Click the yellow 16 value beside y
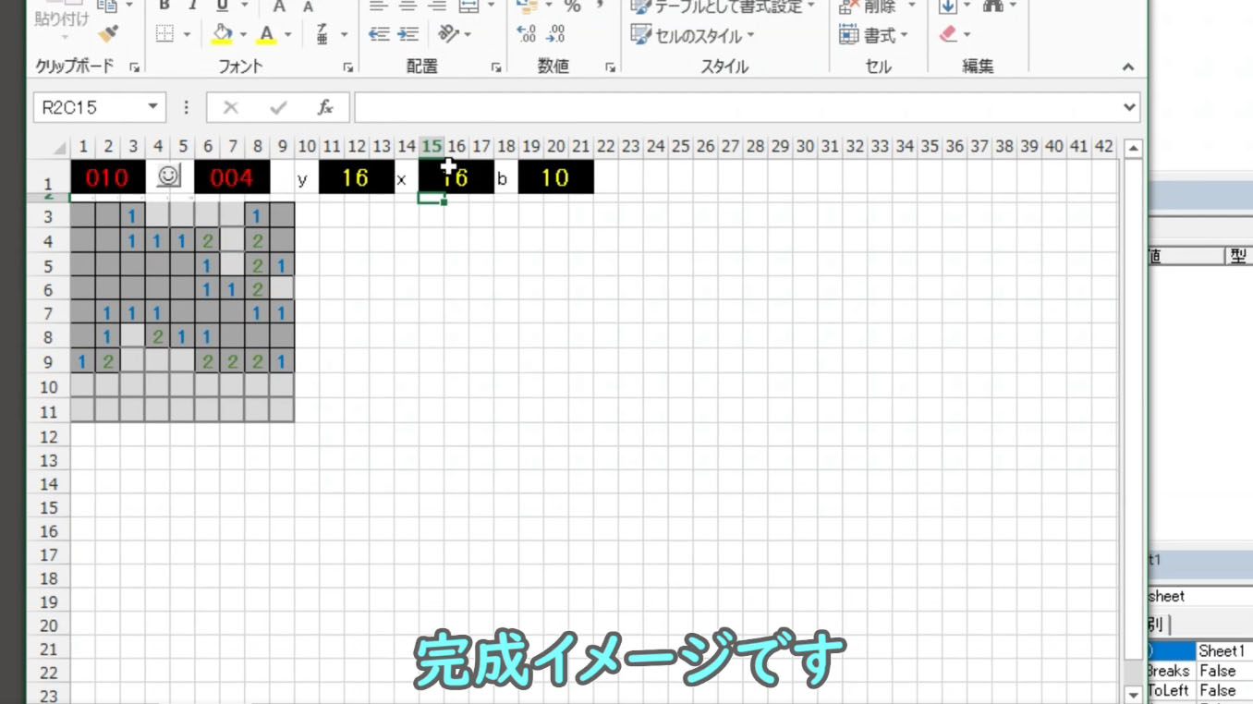 (356, 177)
